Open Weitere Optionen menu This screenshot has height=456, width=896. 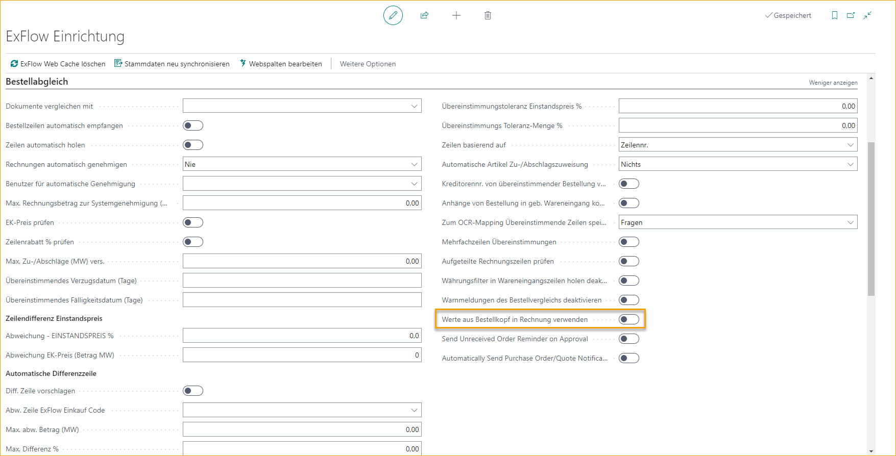368,64
